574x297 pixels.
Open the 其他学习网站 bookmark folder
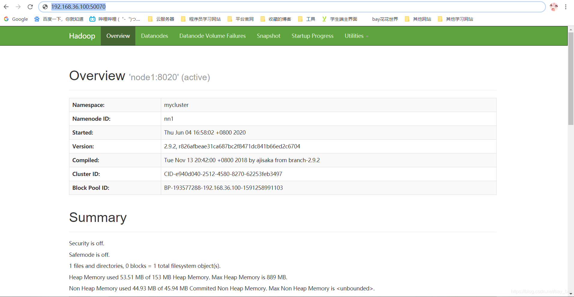[455, 19]
